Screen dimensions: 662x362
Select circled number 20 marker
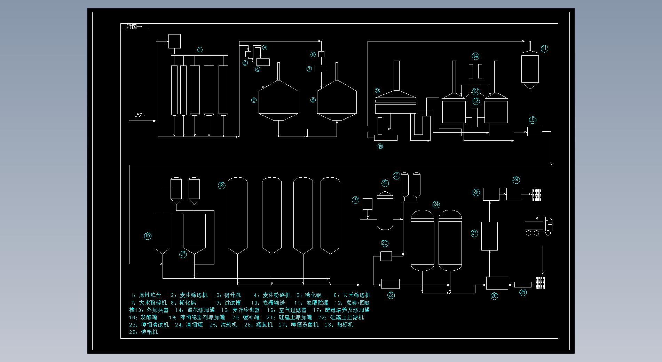click(385, 183)
